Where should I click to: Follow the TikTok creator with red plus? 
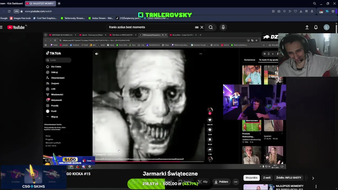click(210, 113)
